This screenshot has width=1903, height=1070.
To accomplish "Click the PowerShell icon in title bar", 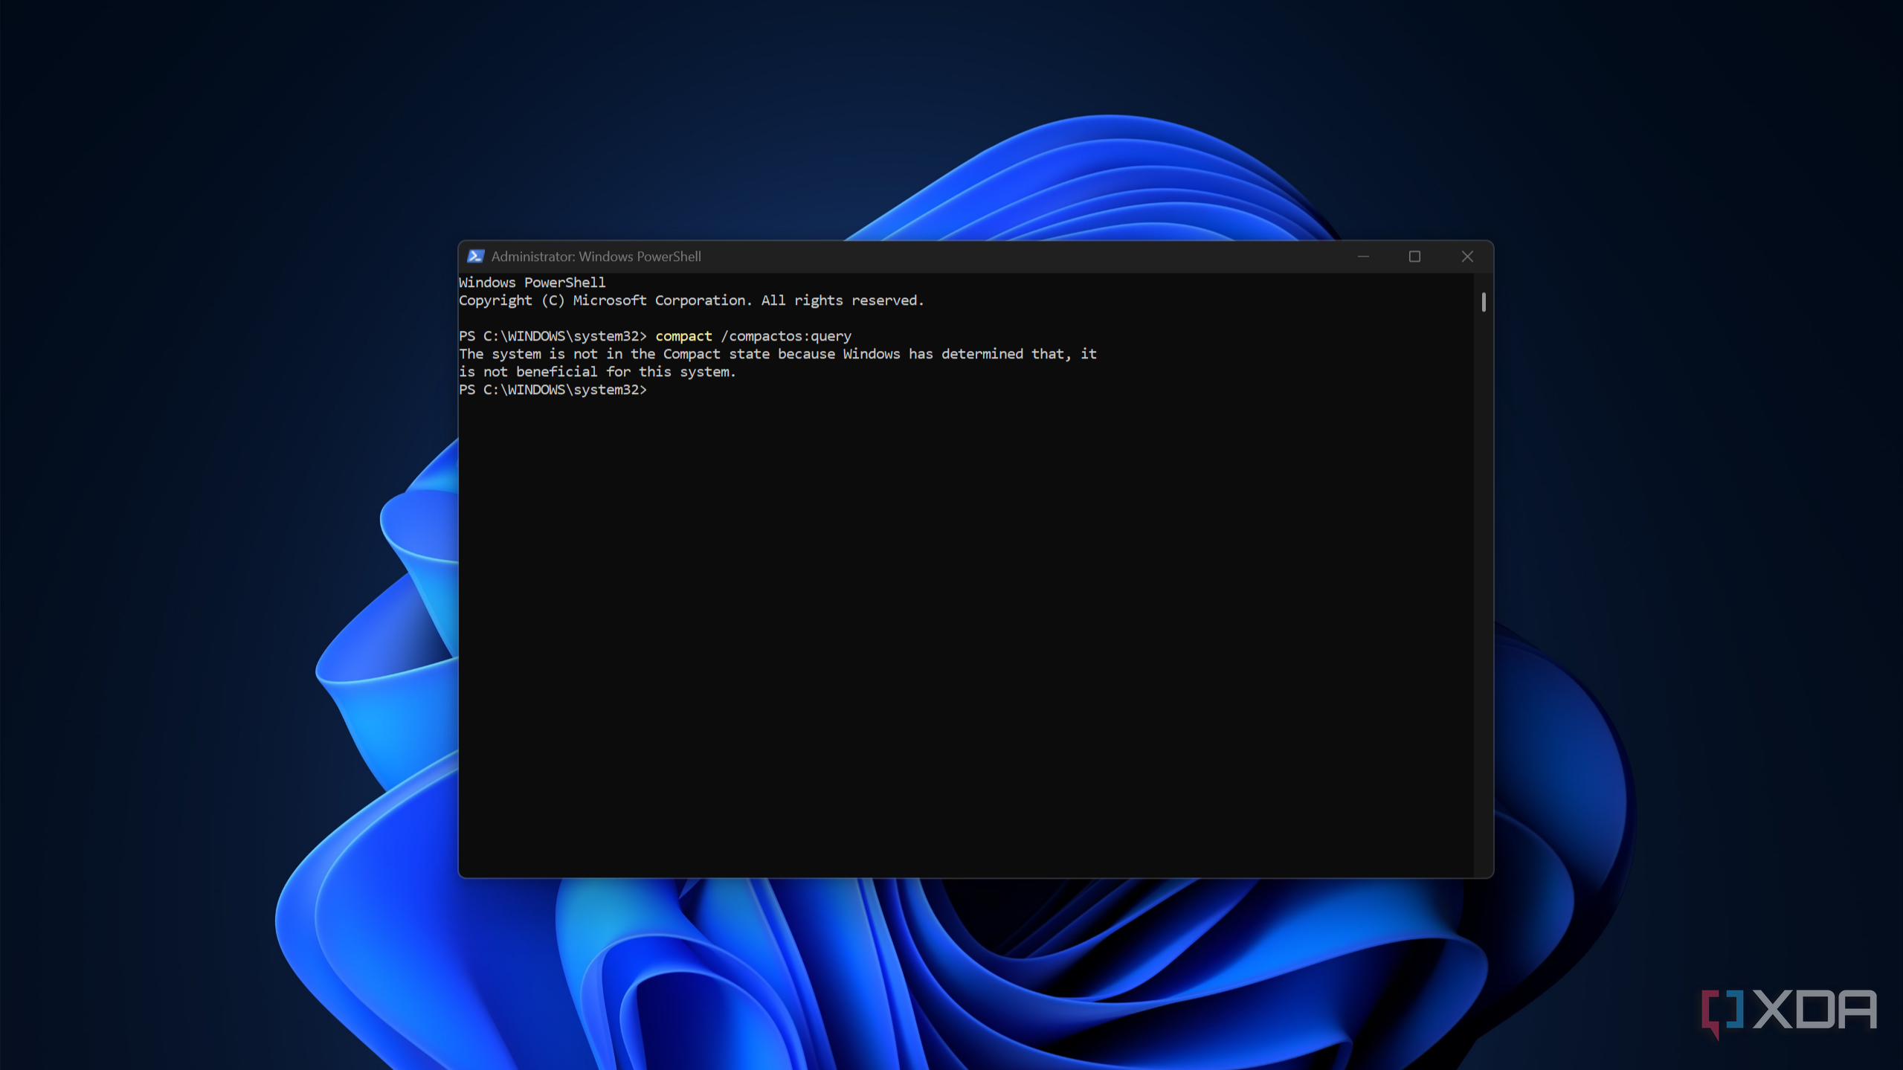I will point(476,257).
